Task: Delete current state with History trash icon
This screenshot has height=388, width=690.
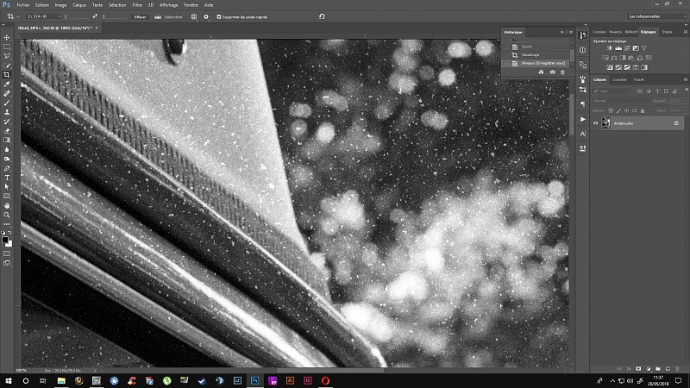Action: pyautogui.click(x=563, y=72)
